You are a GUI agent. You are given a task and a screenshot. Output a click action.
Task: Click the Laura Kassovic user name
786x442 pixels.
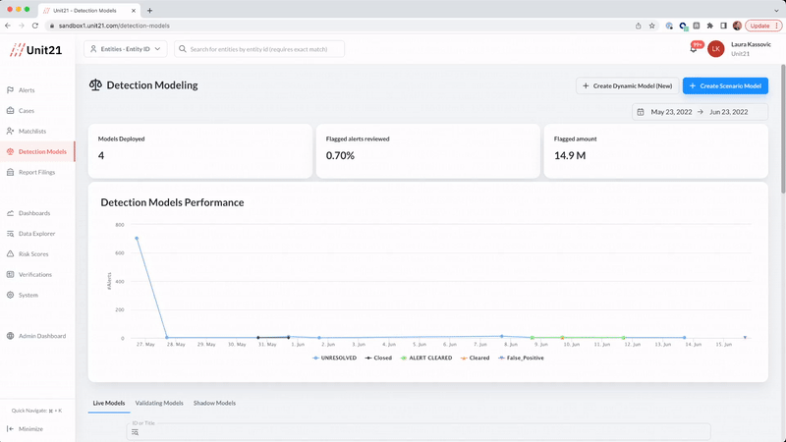coord(751,44)
